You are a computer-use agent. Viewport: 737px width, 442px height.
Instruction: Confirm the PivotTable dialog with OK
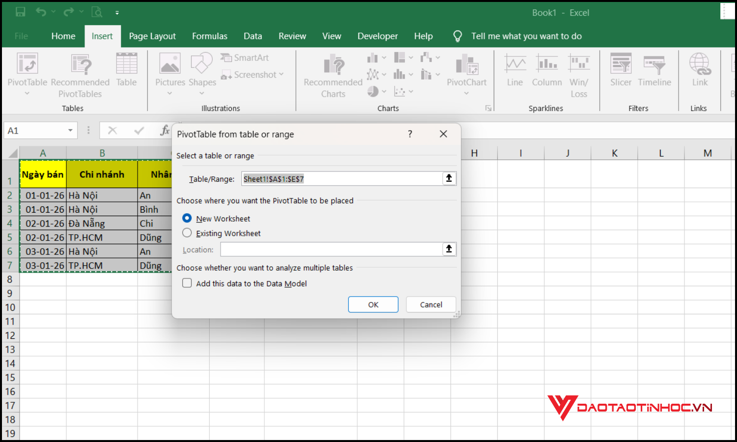click(373, 304)
